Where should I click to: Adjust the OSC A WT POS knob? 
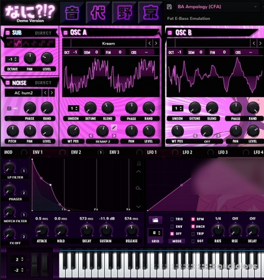point(73,131)
